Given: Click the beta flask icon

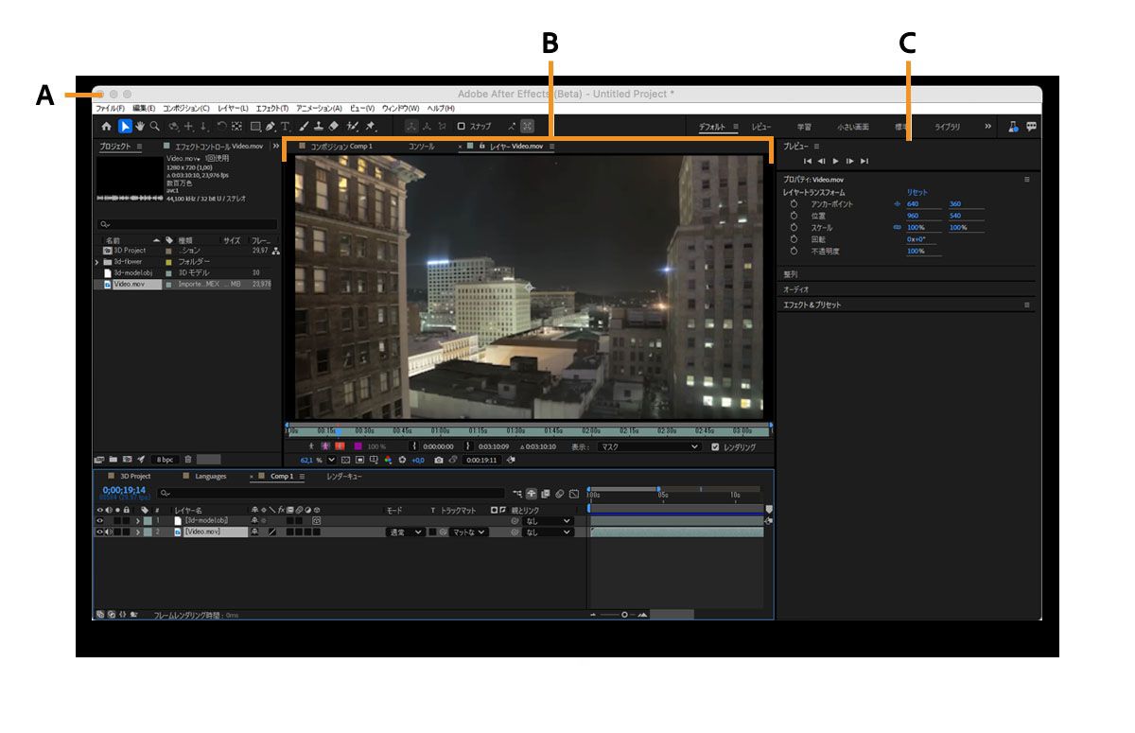Looking at the screenshot, I should tap(1013, 126).
